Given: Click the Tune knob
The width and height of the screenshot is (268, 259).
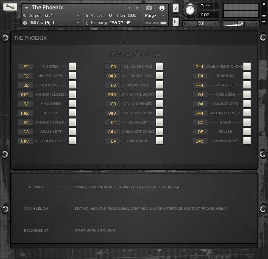Looking at the screenshot, I should pos(190,10).
